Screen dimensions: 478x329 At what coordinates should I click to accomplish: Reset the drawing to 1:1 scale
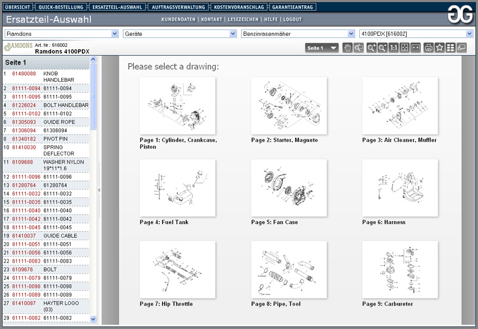click(x=394, y=48)
